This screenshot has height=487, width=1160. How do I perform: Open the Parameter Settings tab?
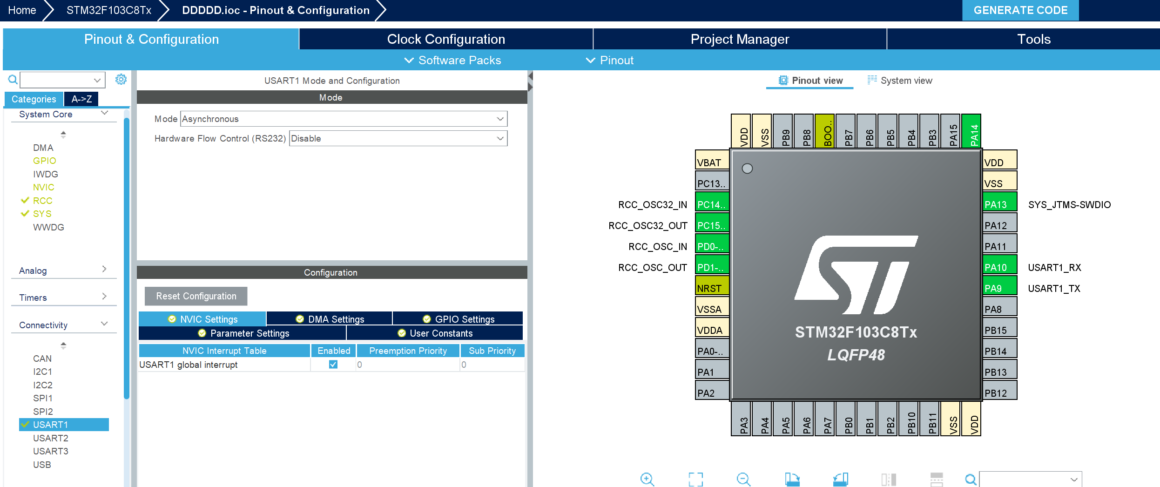pyautogui.click(x=243, y=333)
